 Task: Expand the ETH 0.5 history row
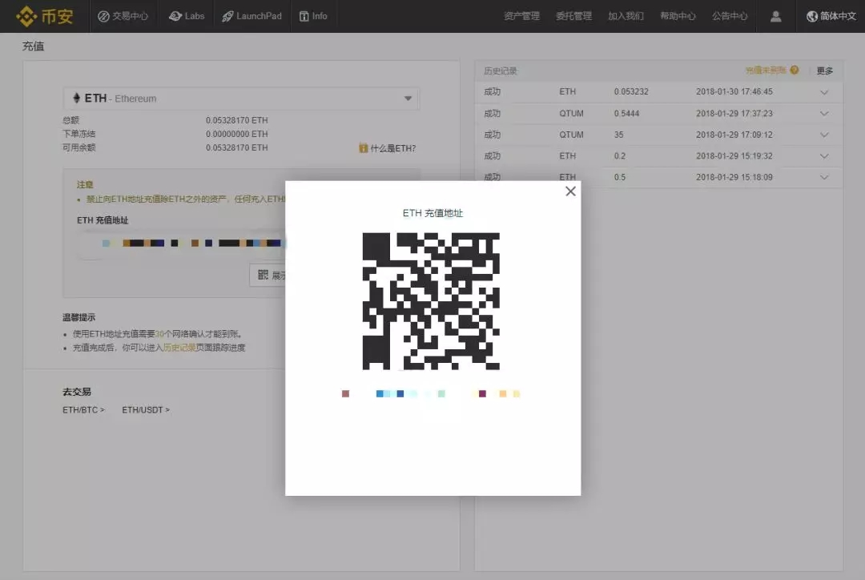(x=824, y=177)
